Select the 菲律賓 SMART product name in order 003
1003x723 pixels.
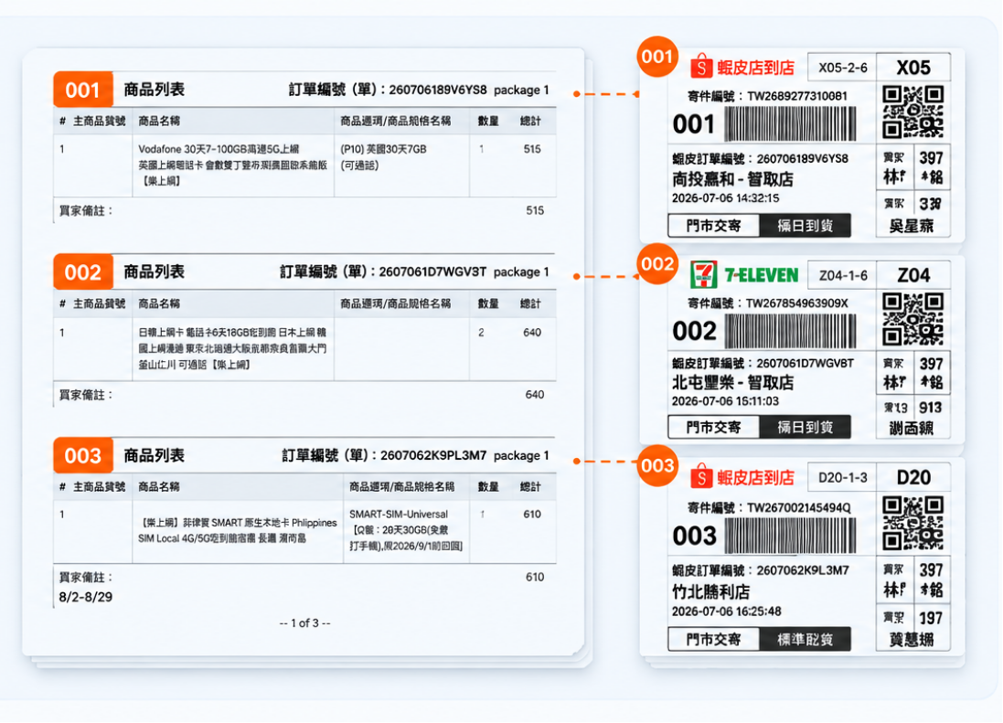click(x=238, y=530)
